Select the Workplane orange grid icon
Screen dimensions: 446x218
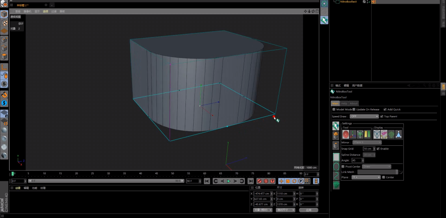(4, 31)
